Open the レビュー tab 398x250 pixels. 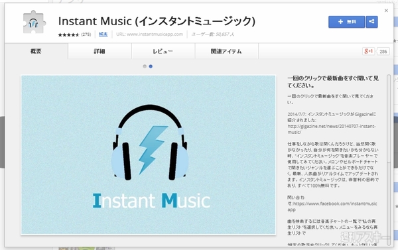click(163, 51)
